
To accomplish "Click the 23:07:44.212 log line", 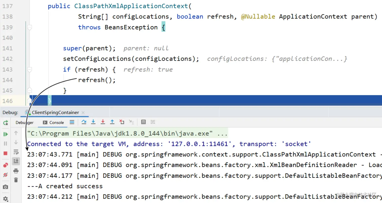I will point(204,197).
